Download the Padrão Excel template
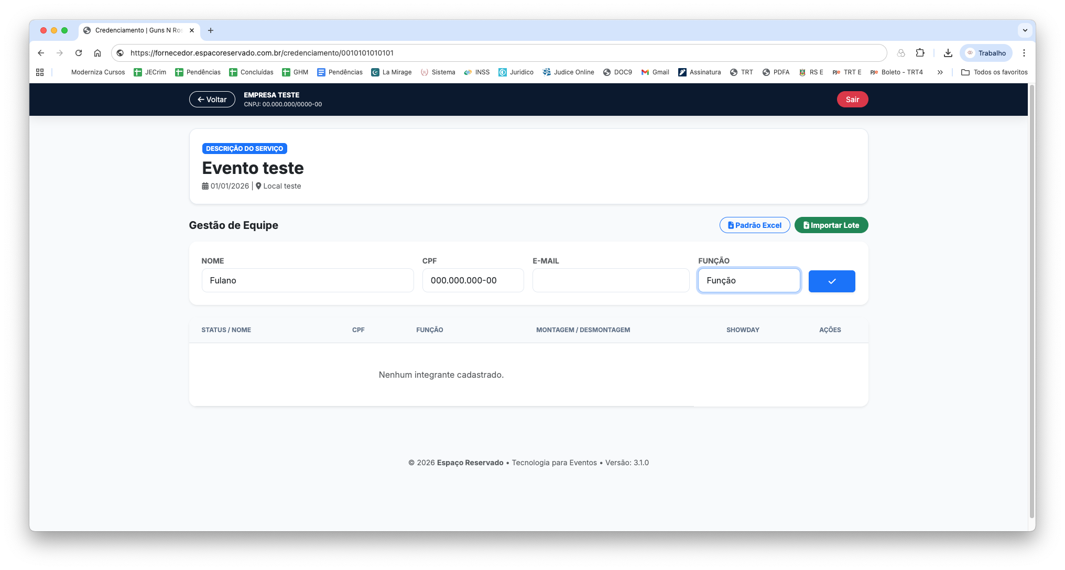1065x570 pixels. tap(754, 225)
